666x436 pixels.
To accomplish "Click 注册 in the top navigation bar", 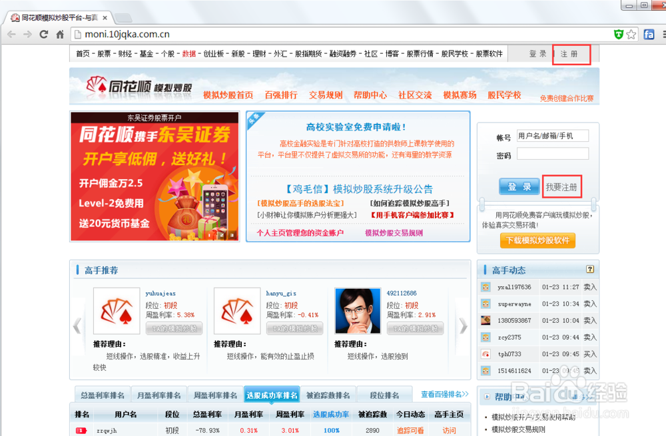I will [569, 54].
